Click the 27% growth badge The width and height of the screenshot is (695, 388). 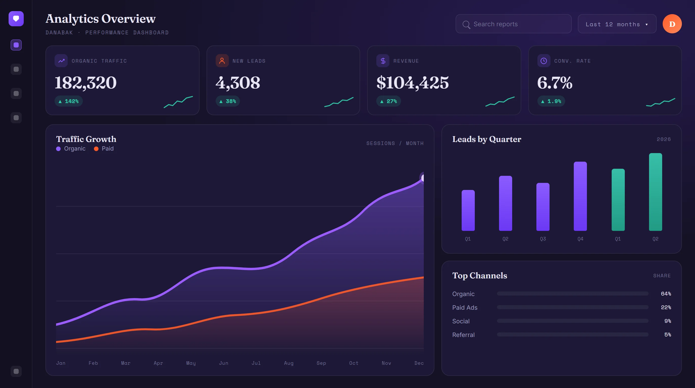pos(388,101)
